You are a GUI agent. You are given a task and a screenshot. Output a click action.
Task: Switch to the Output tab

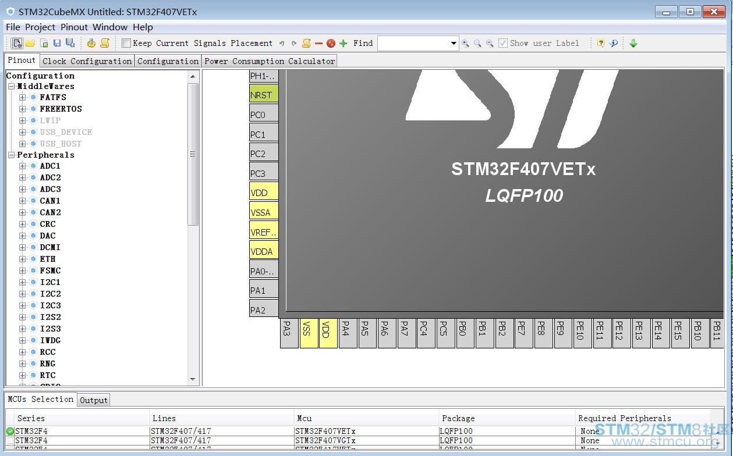tap(94, 400)
